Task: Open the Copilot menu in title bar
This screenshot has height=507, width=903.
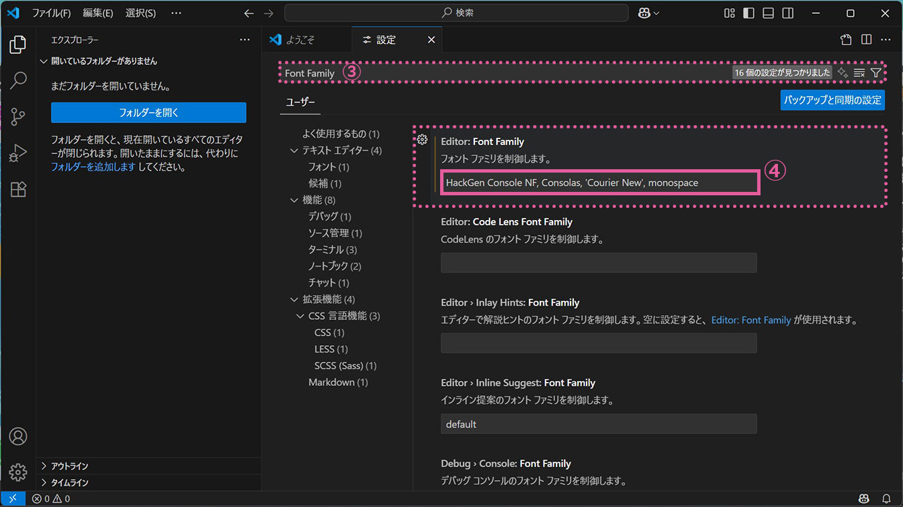Action: point(649,13)
